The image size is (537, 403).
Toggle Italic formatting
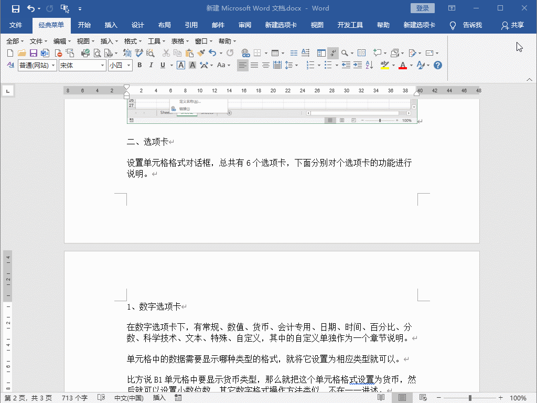coord(151,65)
